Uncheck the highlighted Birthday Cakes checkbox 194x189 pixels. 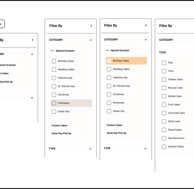click(x=109, y=61)
